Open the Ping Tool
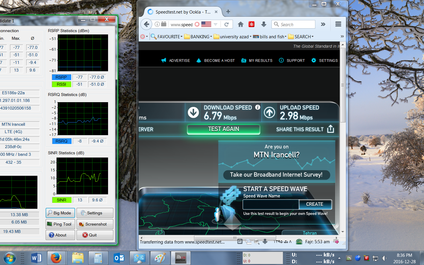 click(x=60, y=224)
